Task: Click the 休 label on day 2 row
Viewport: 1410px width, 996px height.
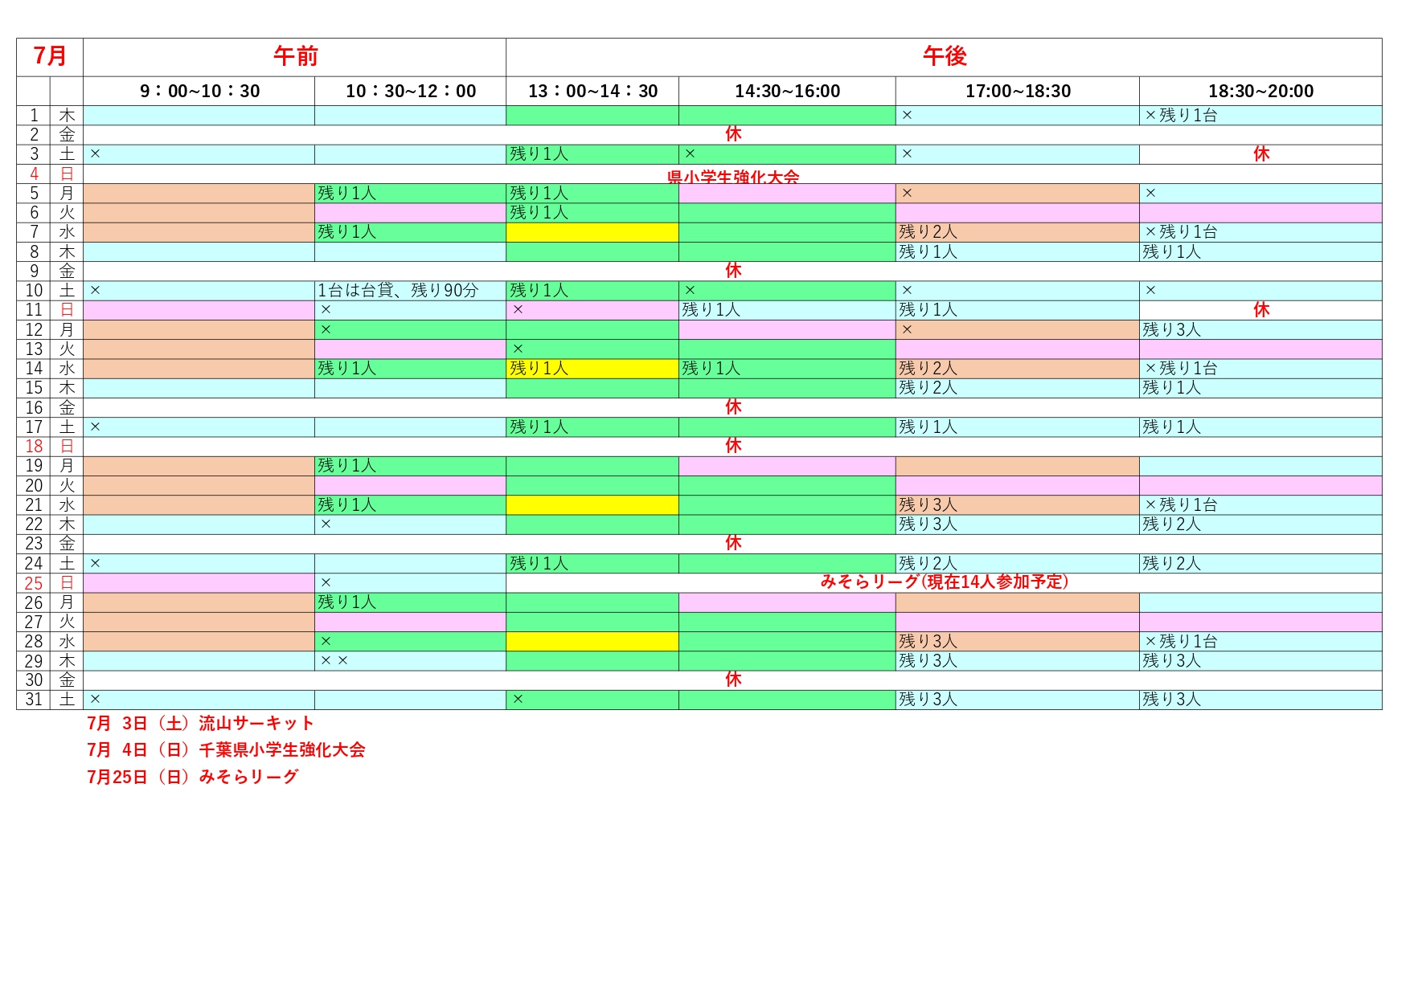Action: click(733, 135)
